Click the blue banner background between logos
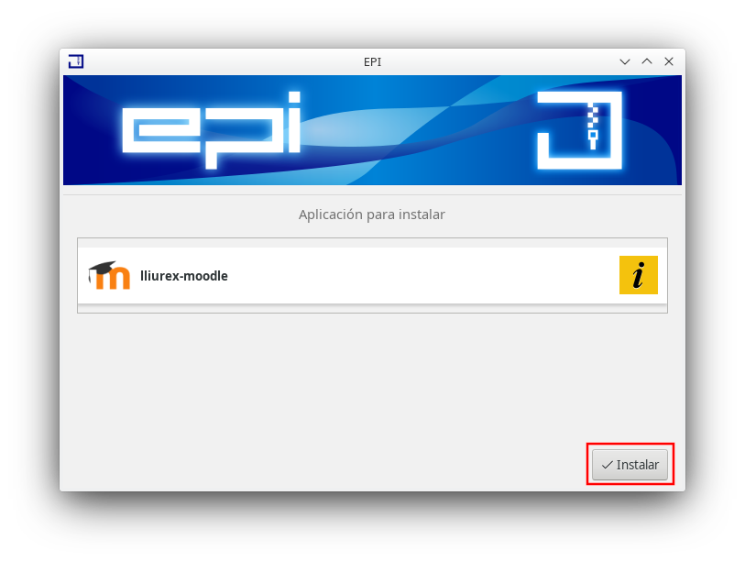The width and height of the screenshot is (745, 562). [x=418, y=130]
